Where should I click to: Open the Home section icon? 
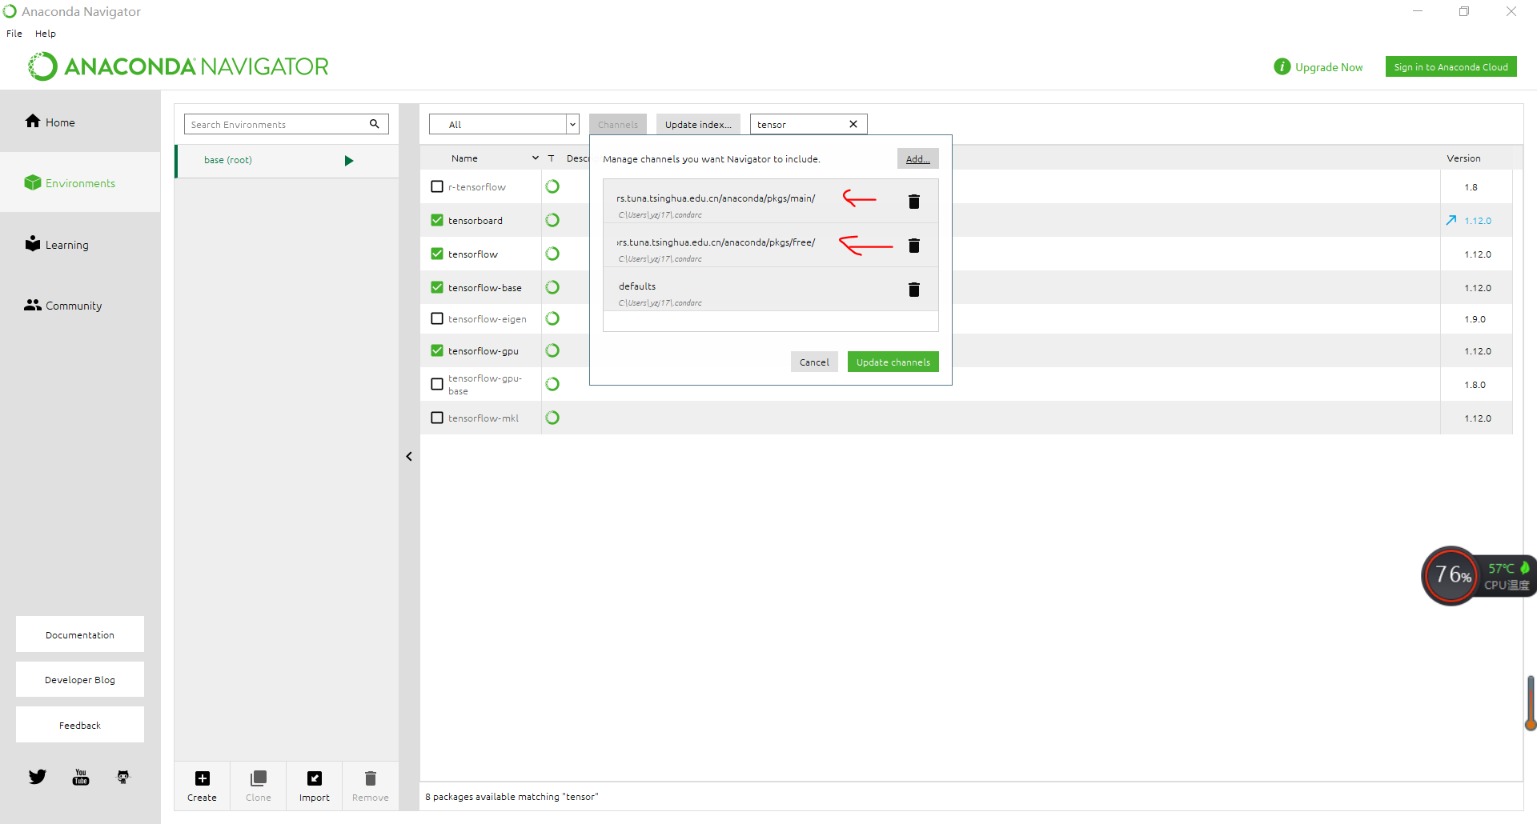[33, 121]
